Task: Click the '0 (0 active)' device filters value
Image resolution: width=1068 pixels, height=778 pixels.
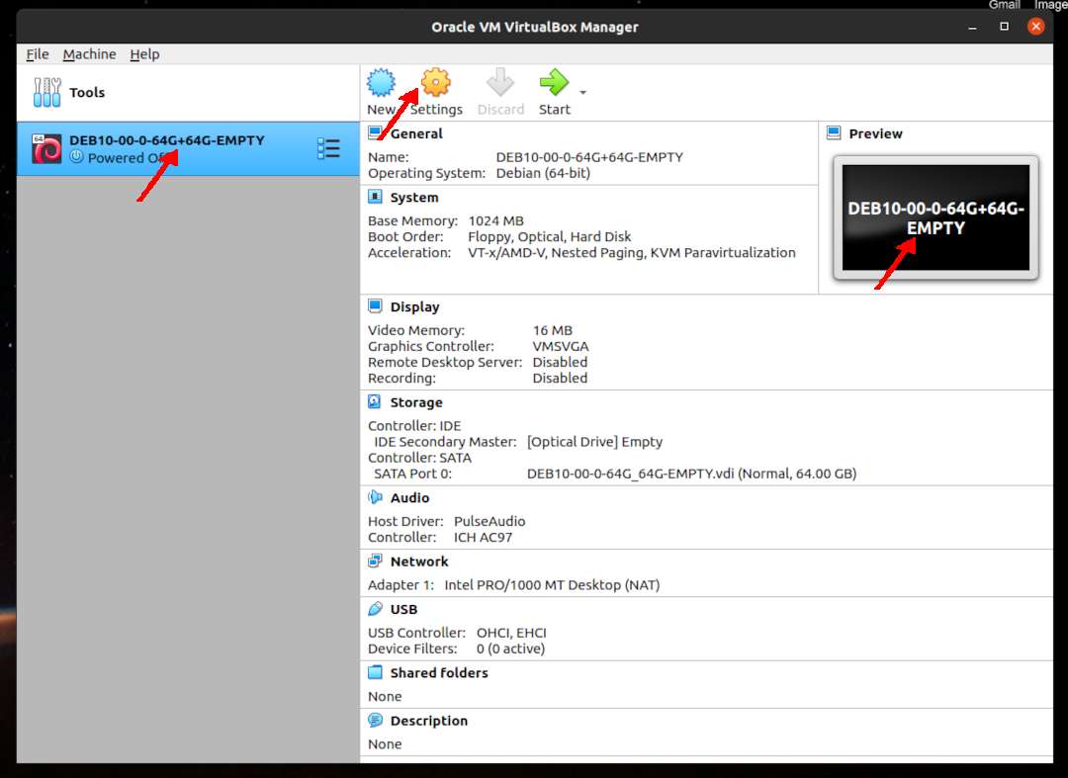Action: (x=510, y=649)
